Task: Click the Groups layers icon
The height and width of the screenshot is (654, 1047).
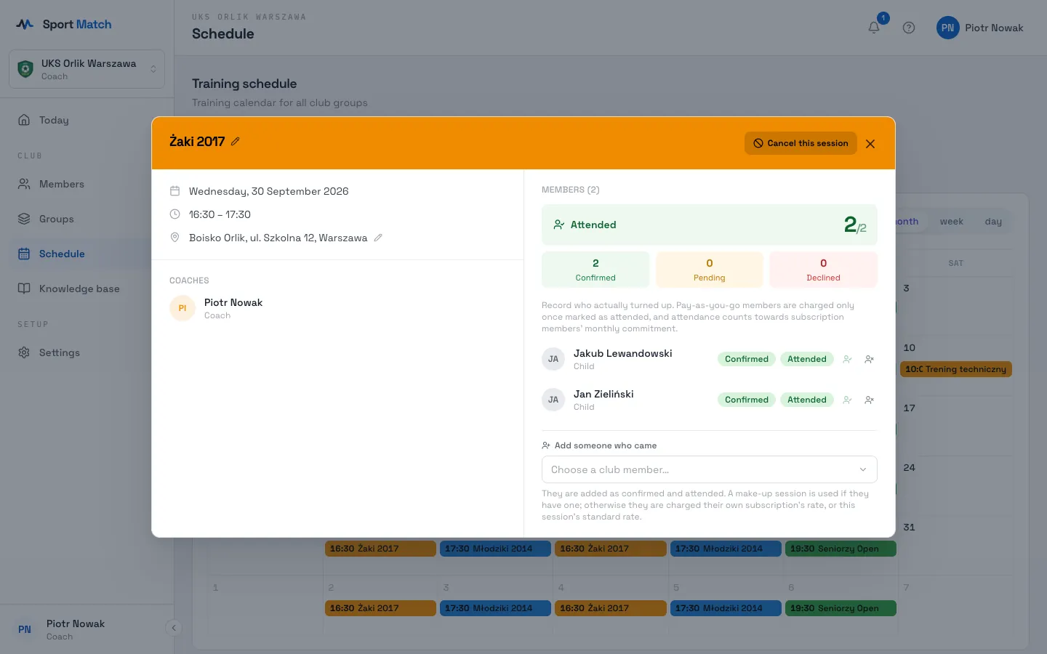Action: 24,219
